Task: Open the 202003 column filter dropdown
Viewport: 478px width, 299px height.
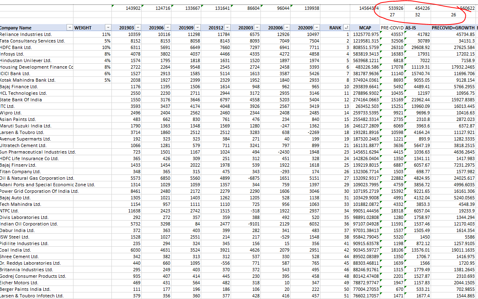Action: click(257, 28)
